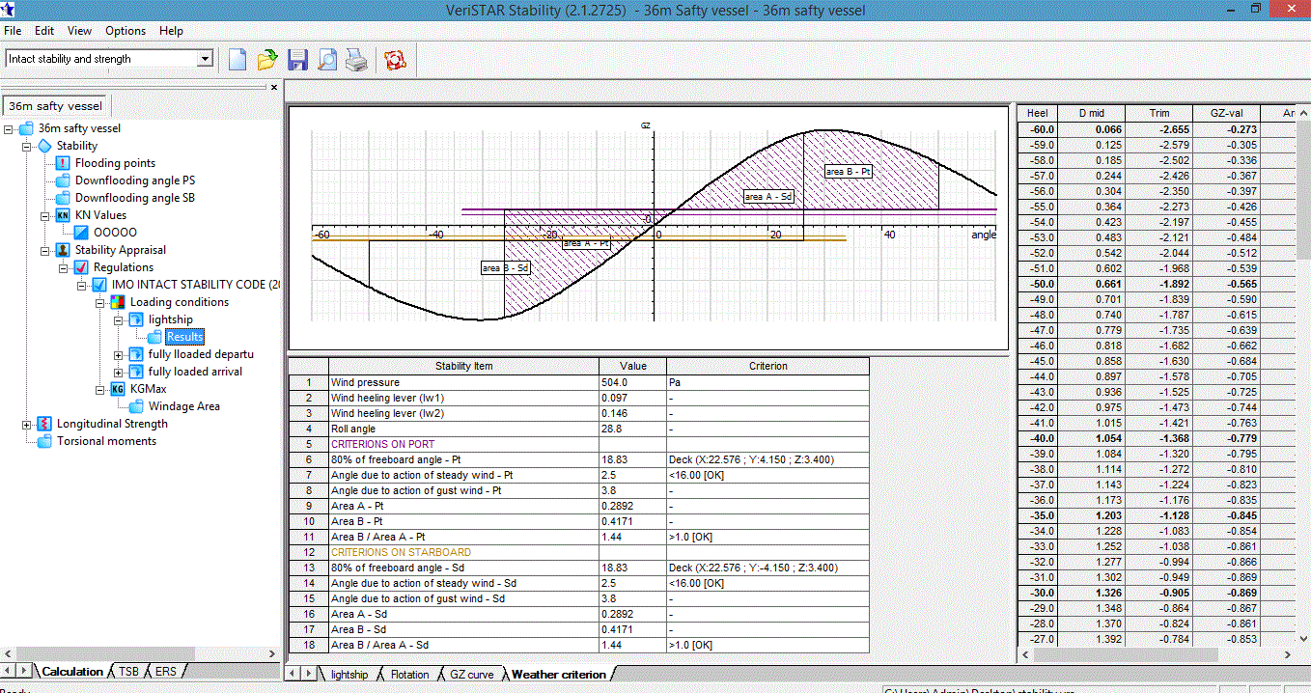This screenshot has height=693, width=1311.
Task: Collapse the KN Values tree node
Action: 45,215
